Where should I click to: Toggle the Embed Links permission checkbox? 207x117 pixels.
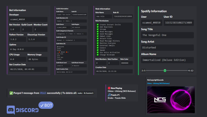(97, 36)
